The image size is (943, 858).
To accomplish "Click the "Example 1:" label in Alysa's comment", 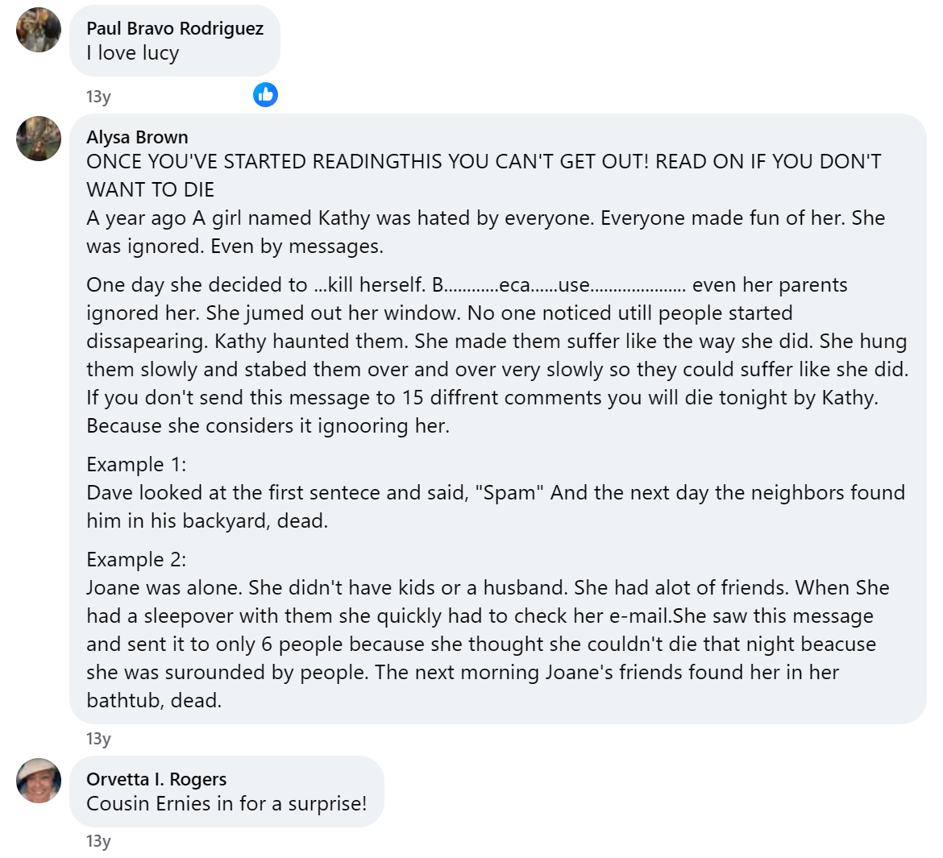I will click(x=136, y=465).
